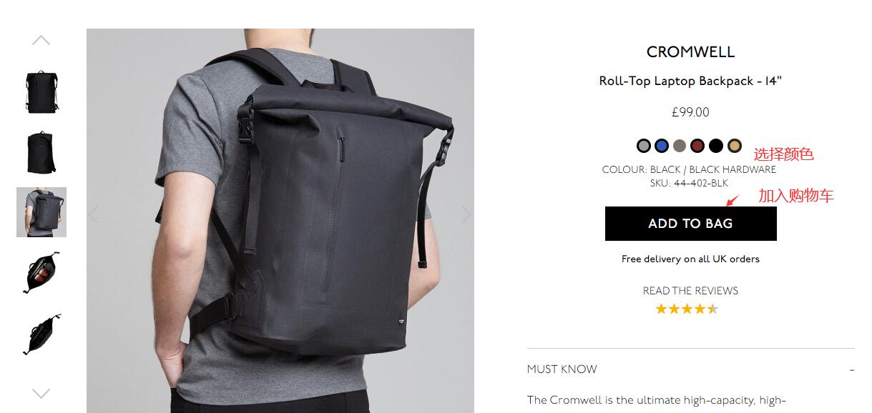Pick the tan colour swatch

point(735,146)
